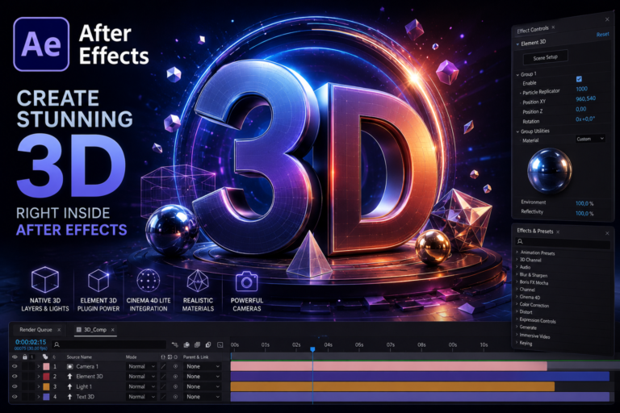This screenshot has height=413, width=620.
Task: Click the Scene Setup button
Action: click(x=545, y=57)
